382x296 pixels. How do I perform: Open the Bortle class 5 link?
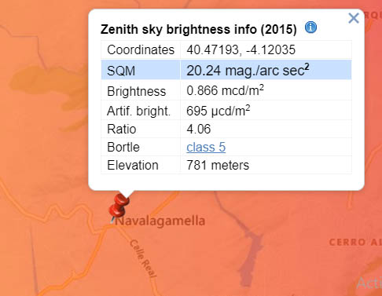tap(206, 147)
